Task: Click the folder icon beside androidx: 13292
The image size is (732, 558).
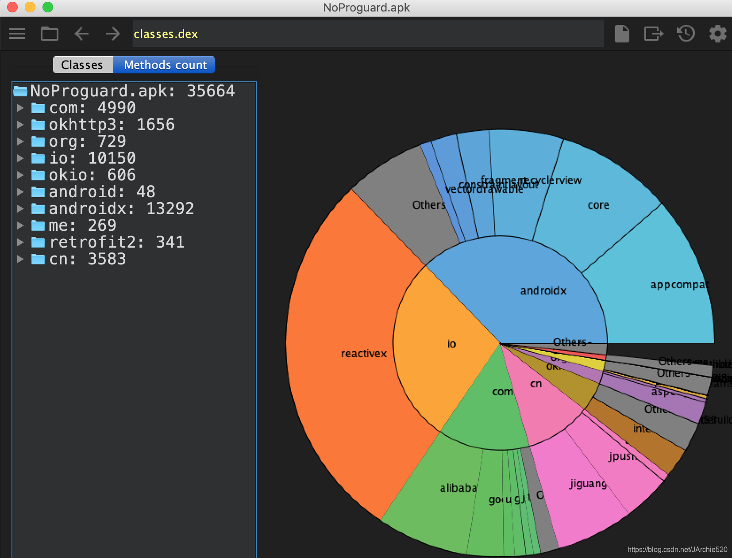Action: [38, 209]
